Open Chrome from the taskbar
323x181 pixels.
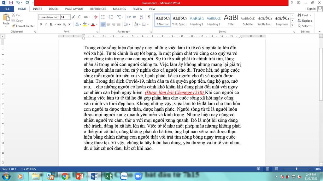(65, 176)
